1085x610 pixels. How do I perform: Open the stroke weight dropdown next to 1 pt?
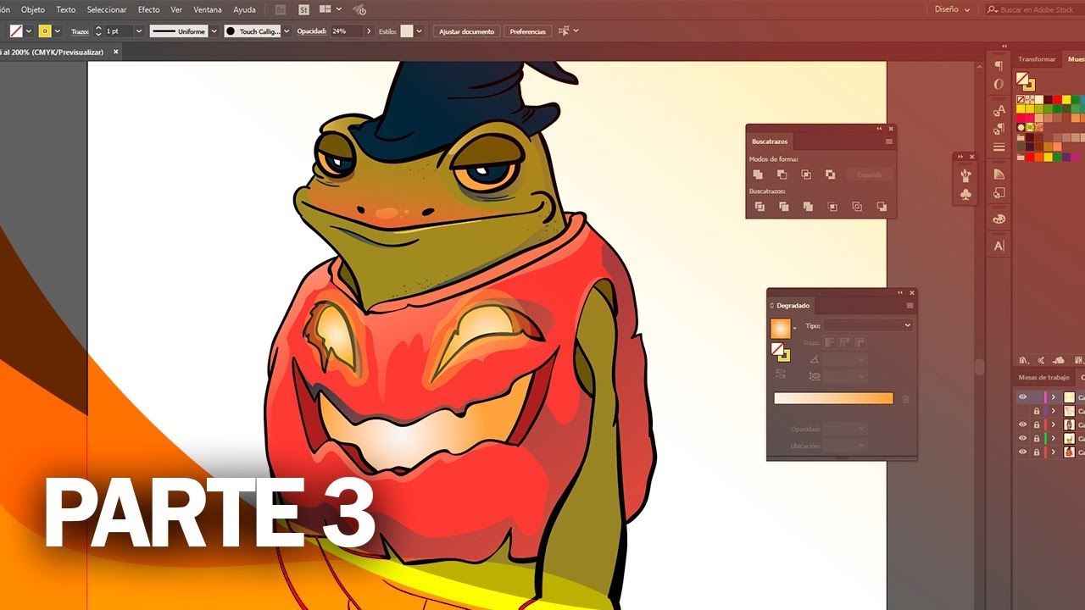pyautogui.click(x=138, y=30)
